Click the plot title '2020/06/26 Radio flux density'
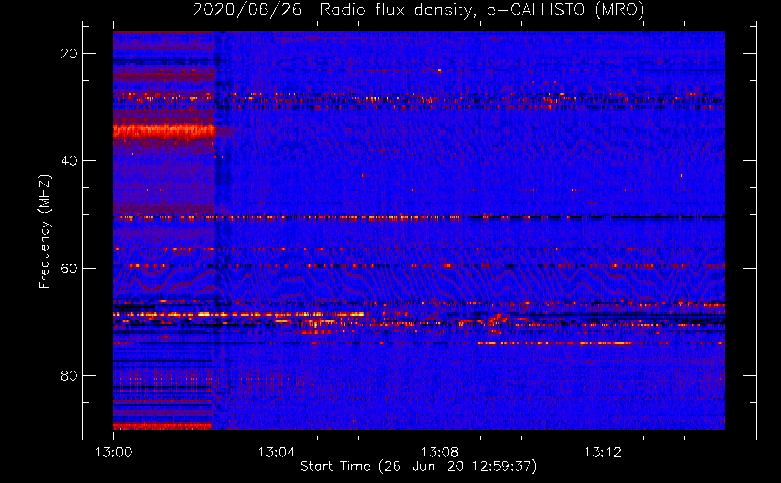The width and height of the screenshot is (781, 483). 418,9
